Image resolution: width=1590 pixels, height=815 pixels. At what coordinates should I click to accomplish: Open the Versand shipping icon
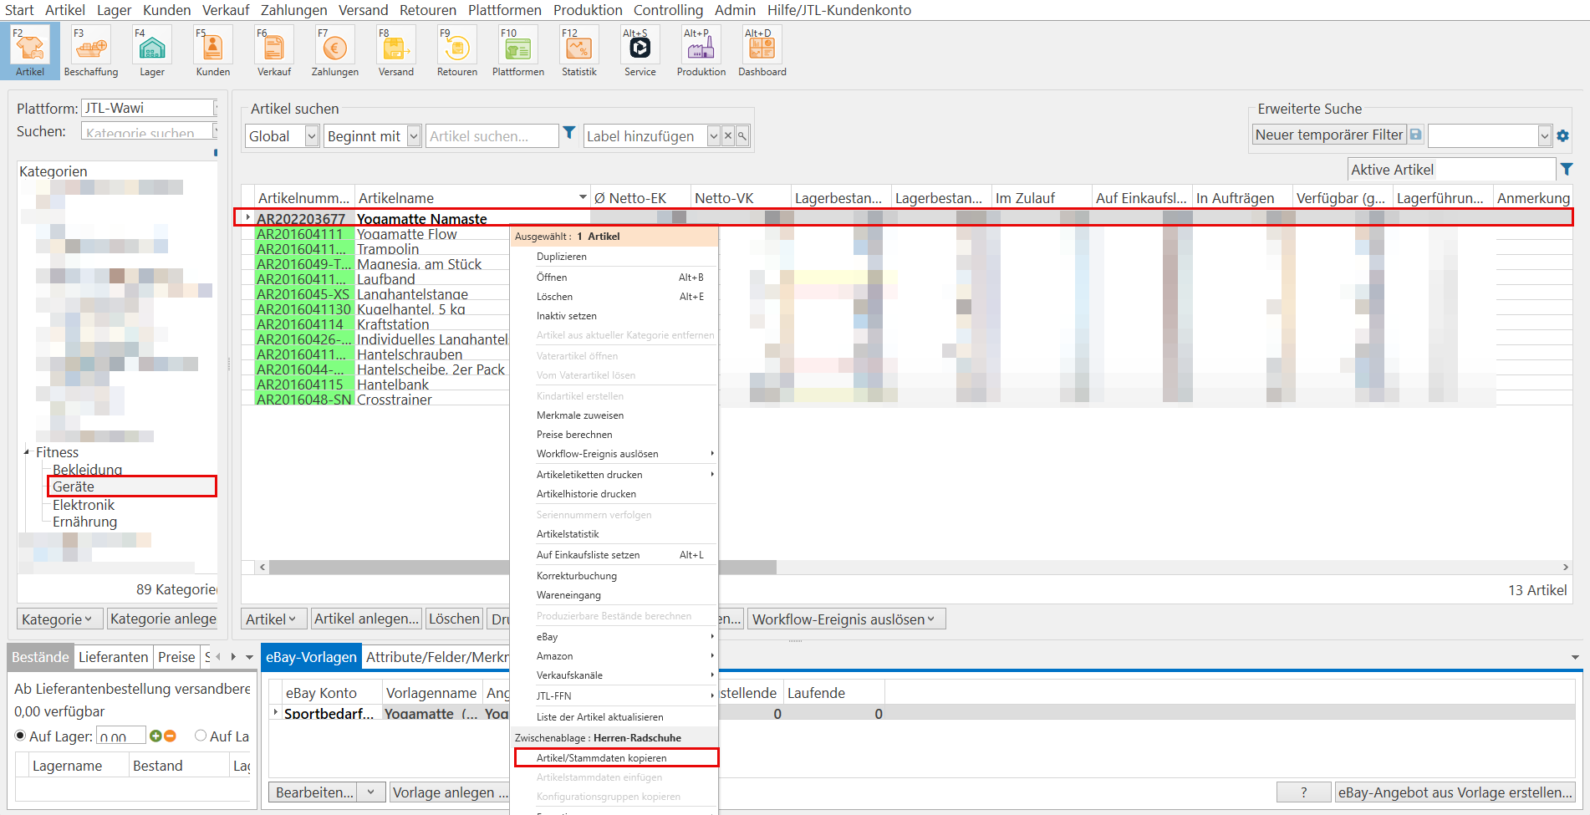[x=395, y=50]
